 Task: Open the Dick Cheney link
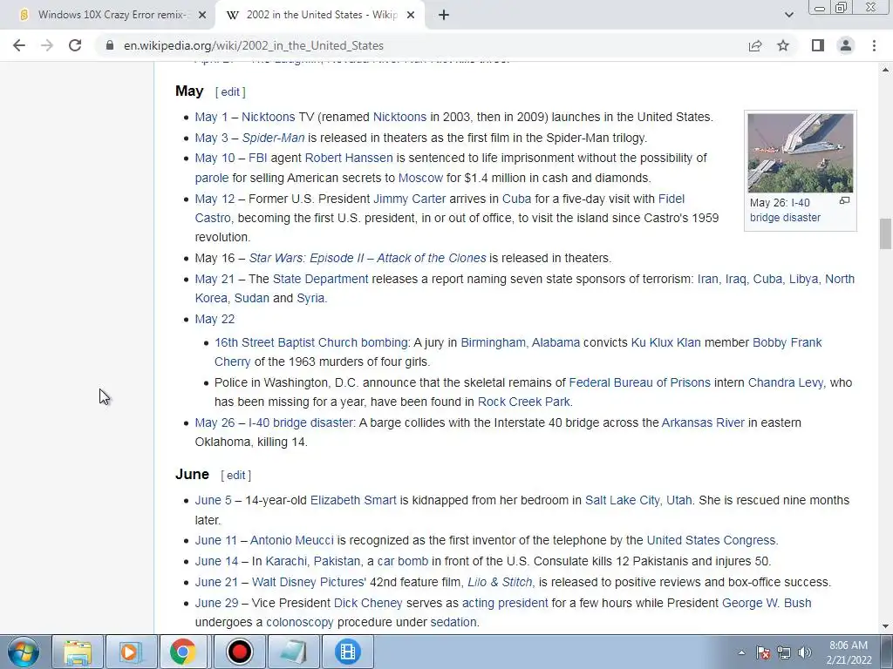tap(368, 603)
